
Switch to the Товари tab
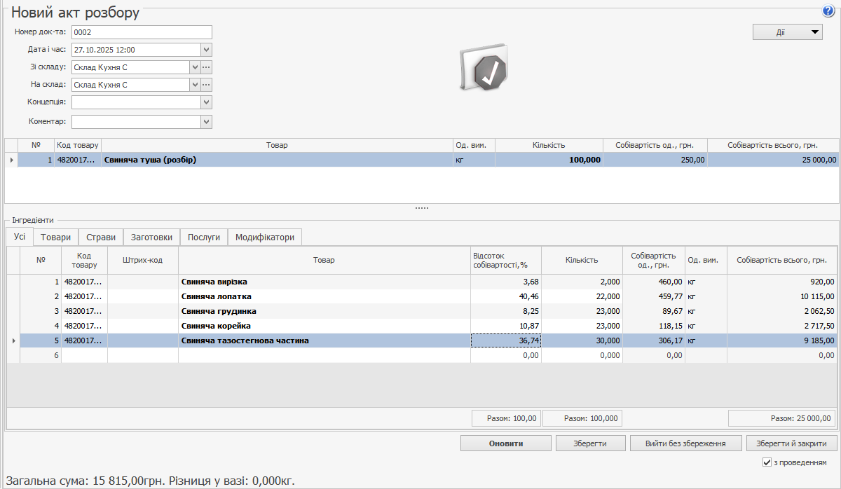(x=55, y=237)
